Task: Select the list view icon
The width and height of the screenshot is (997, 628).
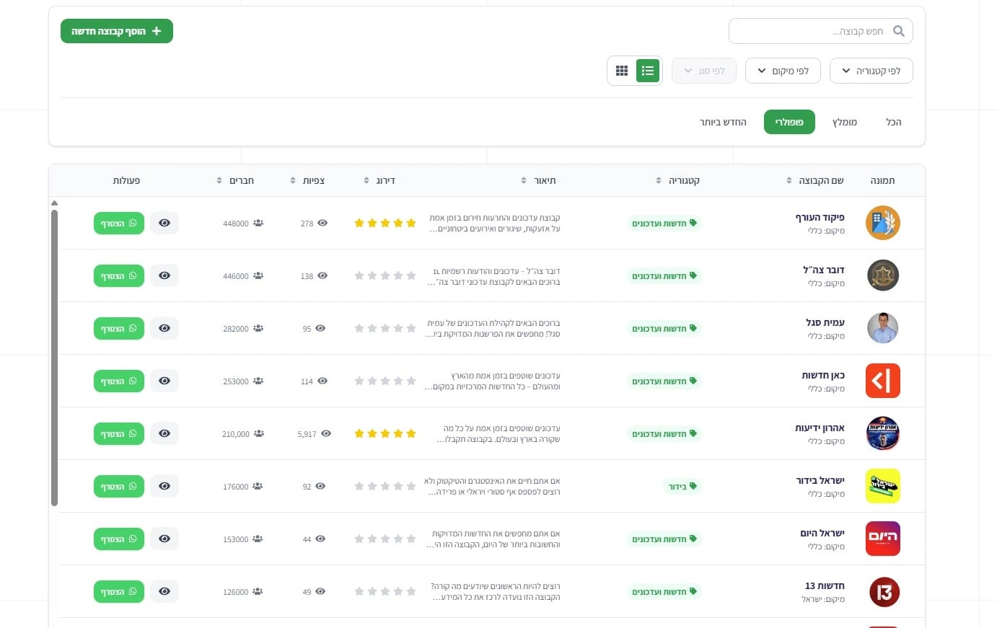Action: [x=648, y=71]
